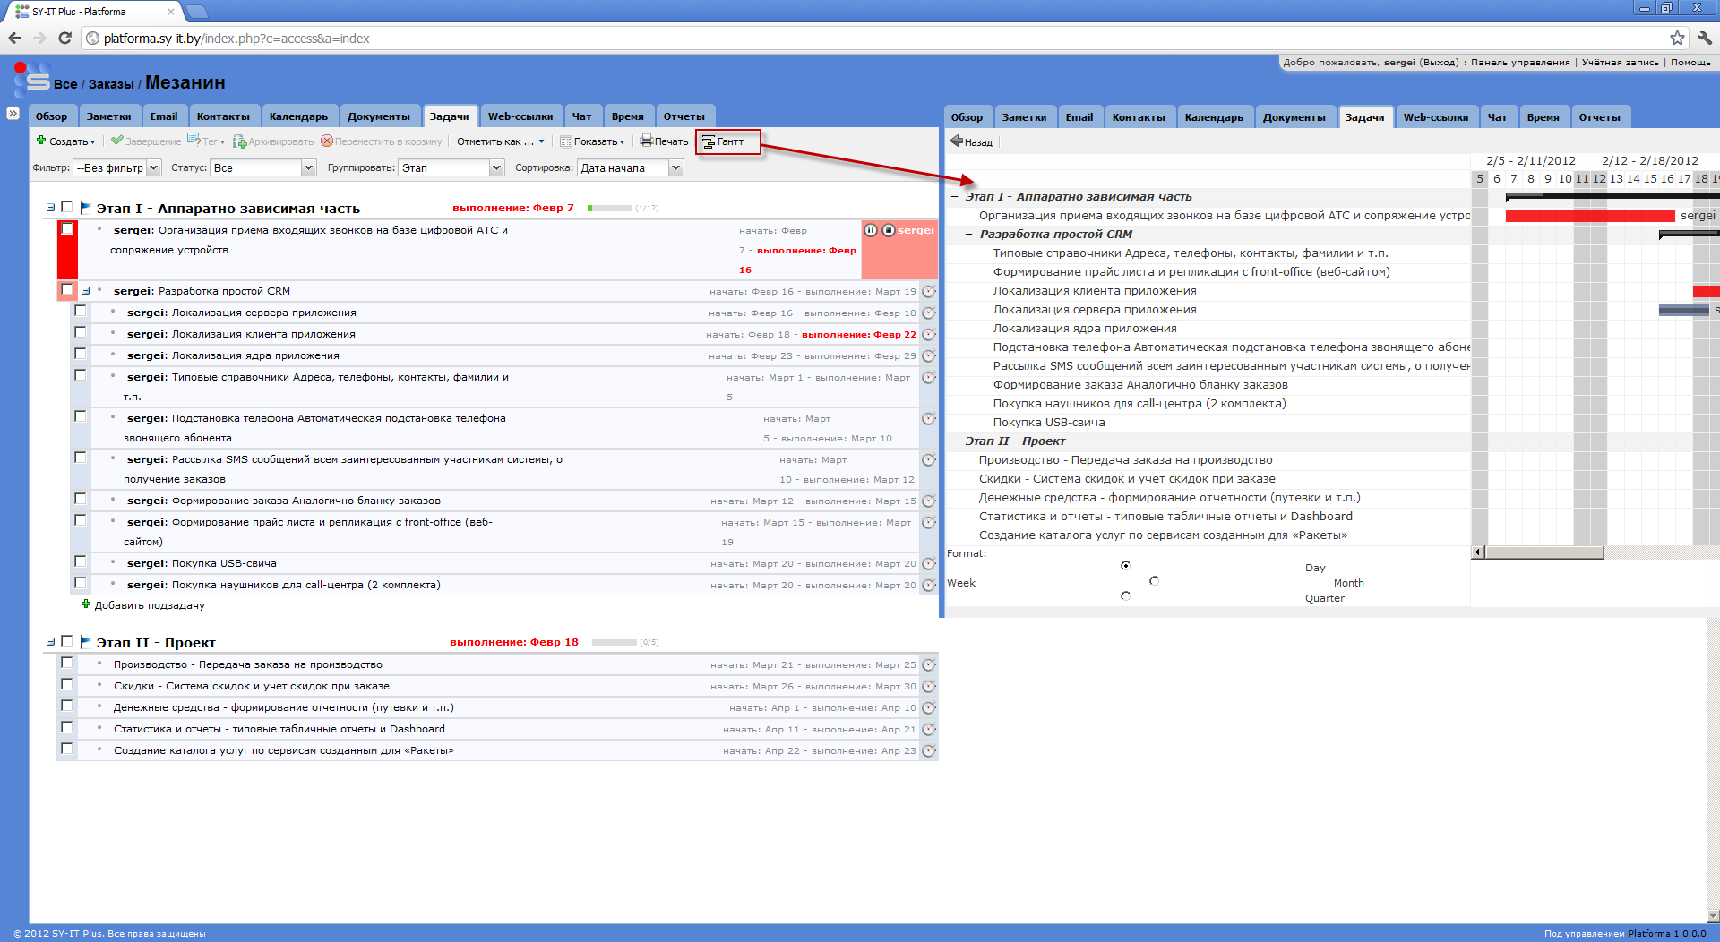Viewport: 1720px width, 942px height.
Task: Click the clock icon for Разработка простой CRM
Action: click(x=928, y=291)
